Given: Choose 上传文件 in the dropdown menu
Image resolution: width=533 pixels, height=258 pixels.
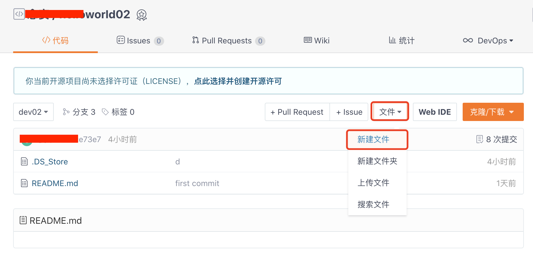Looking at the screenshot, I should click(x=373, y=183).
